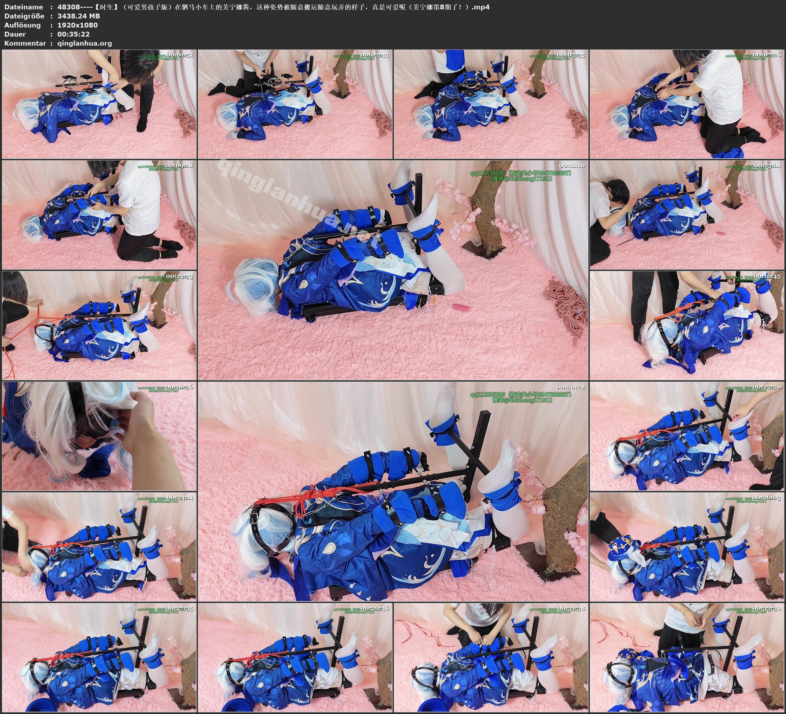Image resolution: width=786 pixels, height=714 pixels.
Task: Open the frame marked 00:05:35
Action: click(x=491, y=104)
